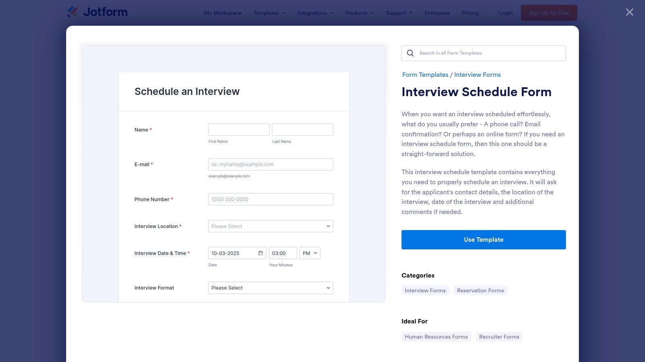
Task: Open the Products menu
Action: coord(360,13)
